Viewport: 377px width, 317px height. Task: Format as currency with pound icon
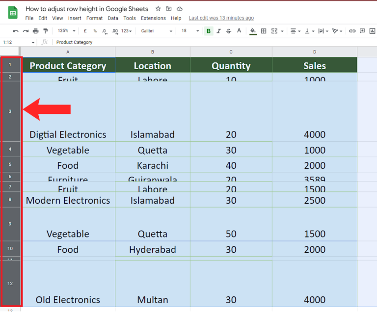point(85,31)
